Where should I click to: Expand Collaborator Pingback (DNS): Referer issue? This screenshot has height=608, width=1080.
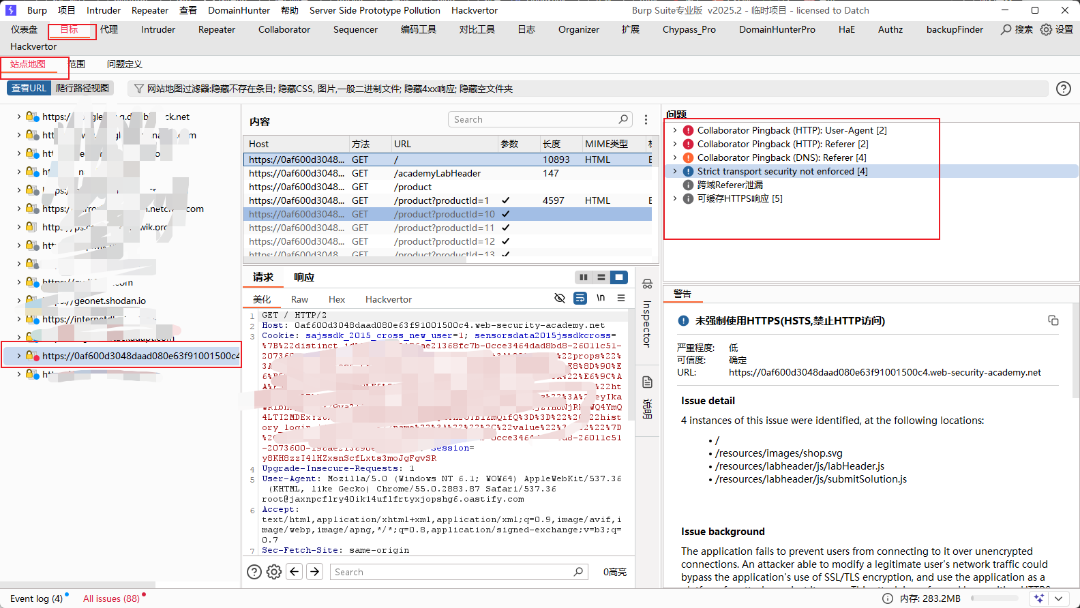pyautogui.click(x=675, y=157)
